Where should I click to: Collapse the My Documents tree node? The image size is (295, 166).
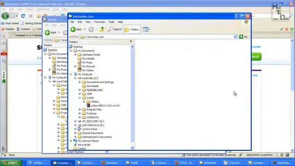point(71,51)
